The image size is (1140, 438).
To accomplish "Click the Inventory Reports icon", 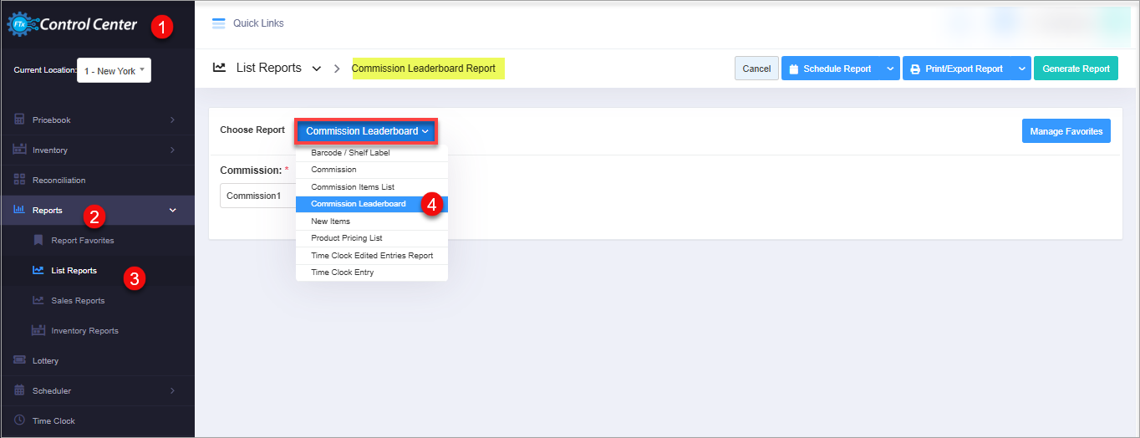I will 38,330.
